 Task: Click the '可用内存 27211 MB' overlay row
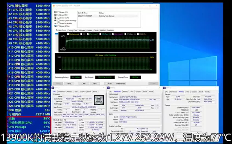click(x=29, y=114)
